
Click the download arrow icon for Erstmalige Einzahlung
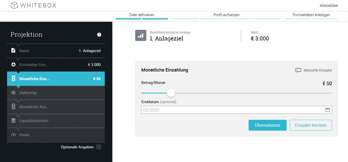pyautogui.click(x=13, y=64)
